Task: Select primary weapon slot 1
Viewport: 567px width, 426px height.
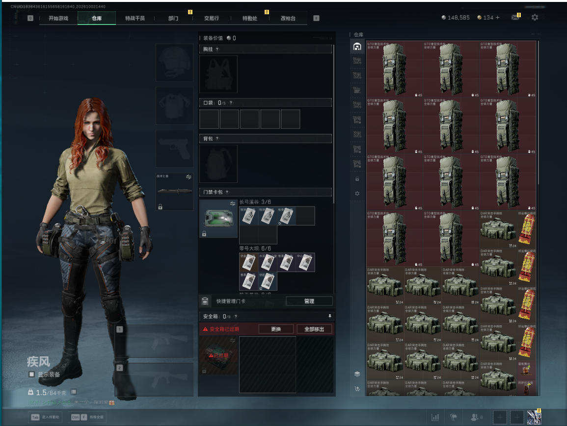Action: coord(154,341)
